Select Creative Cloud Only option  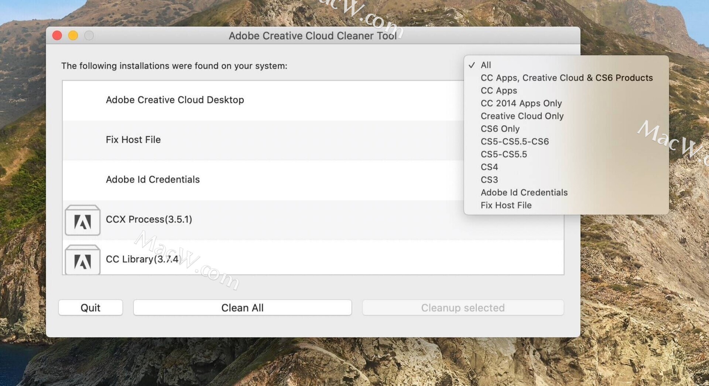point(522,116)
